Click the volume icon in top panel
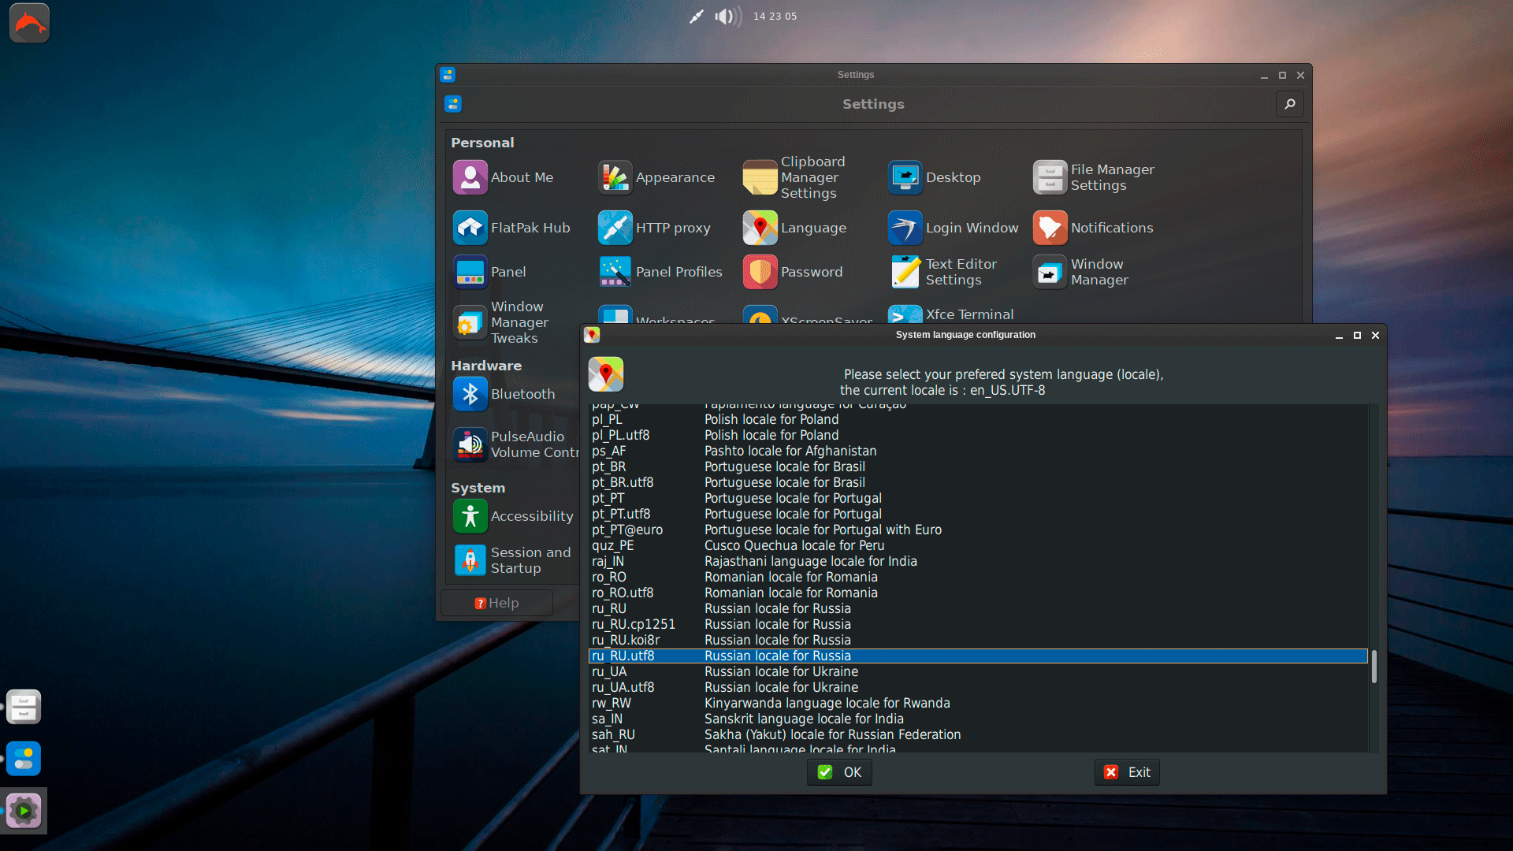Viewport: 1513px width, 851px height. pyautogui.click(x=727, y=17)
